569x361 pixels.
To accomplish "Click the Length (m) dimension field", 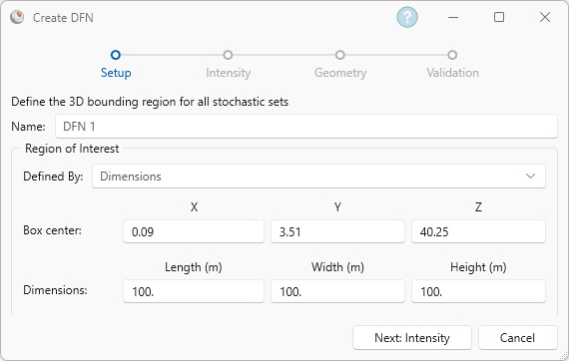I will pos(194,291).
